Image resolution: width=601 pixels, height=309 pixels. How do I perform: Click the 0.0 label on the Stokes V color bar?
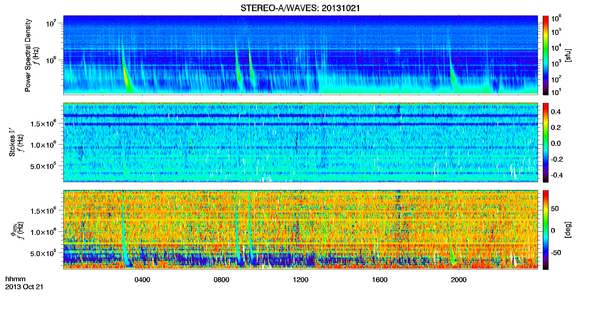(556, 143)
